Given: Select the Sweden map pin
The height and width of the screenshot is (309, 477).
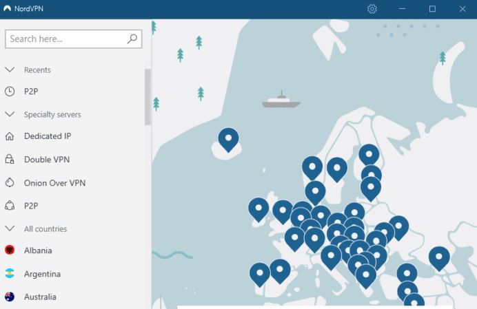Looking at the screenshot, I should (x=337, y=169).
